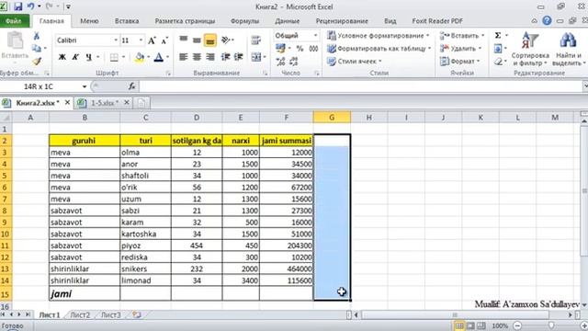
Task: Toggle Italic formatting К
Action: tap(75, 57)
